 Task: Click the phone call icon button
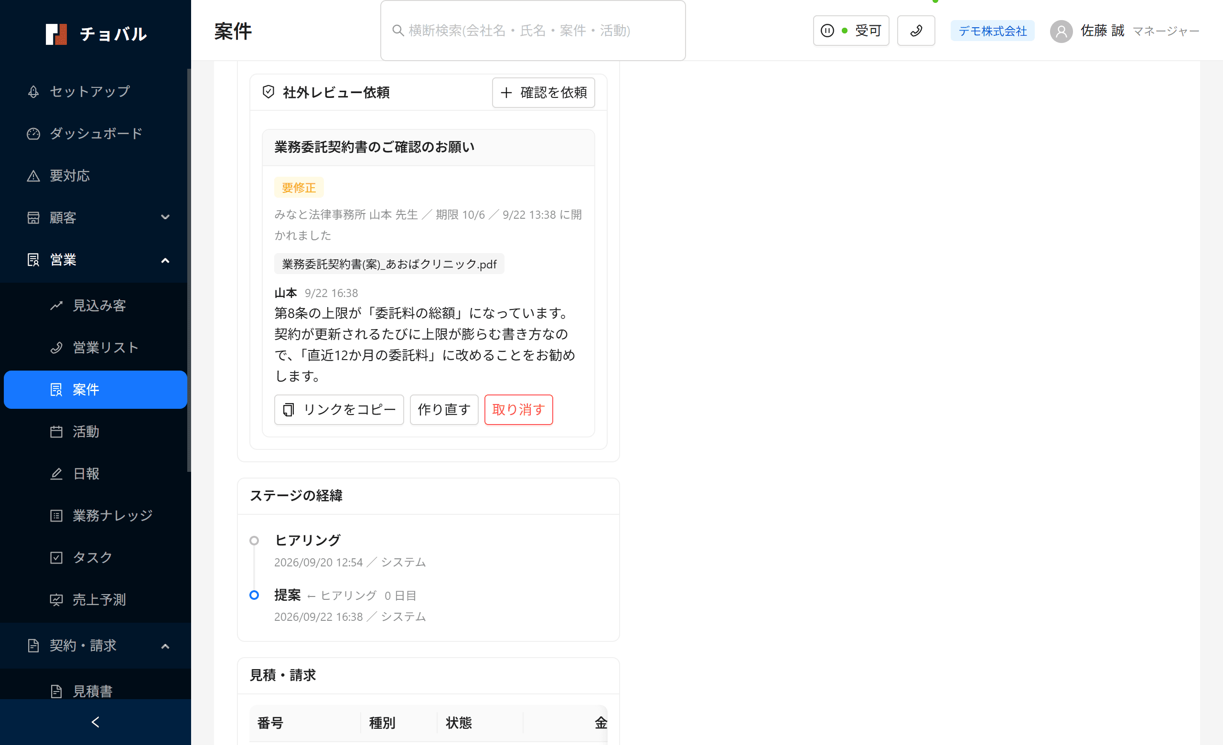916,31
